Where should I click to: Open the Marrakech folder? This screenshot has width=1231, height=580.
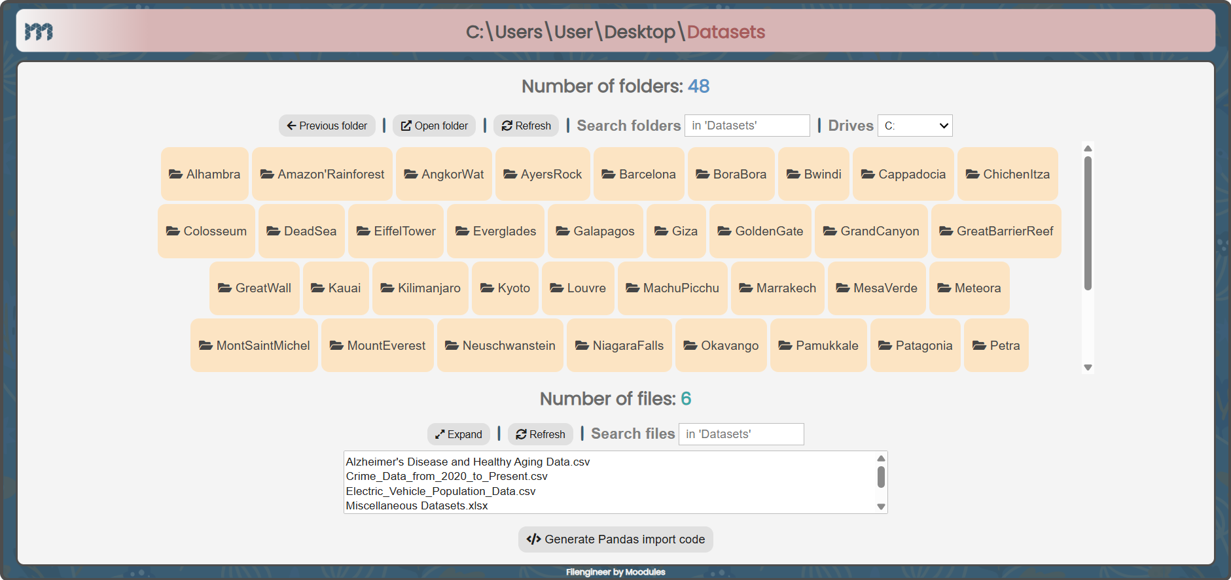777,288
